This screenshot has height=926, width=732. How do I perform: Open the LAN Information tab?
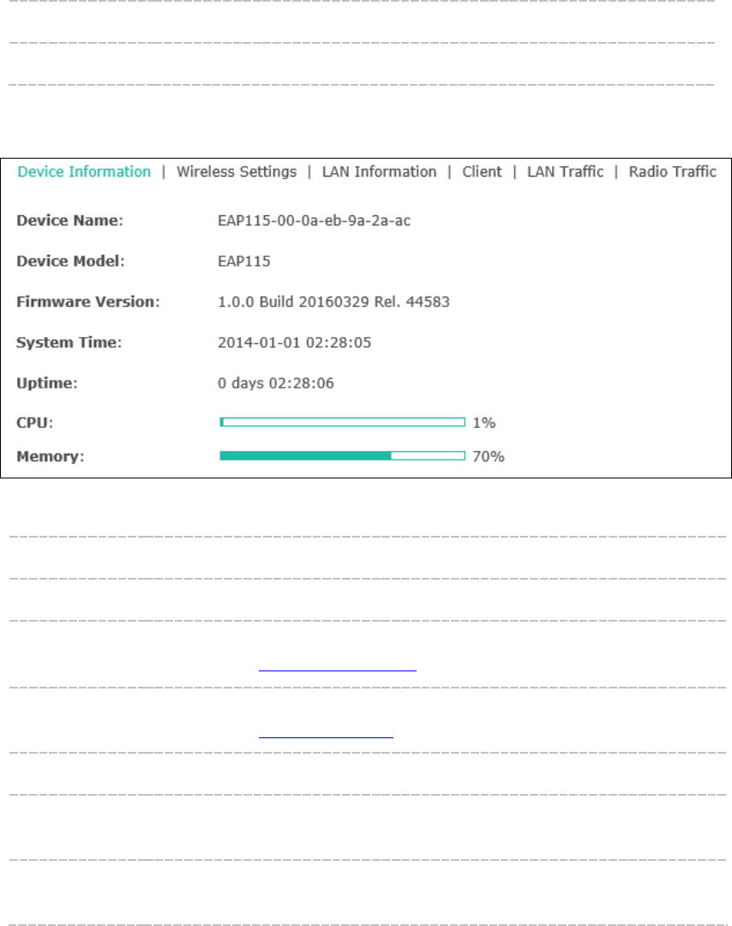379,171
